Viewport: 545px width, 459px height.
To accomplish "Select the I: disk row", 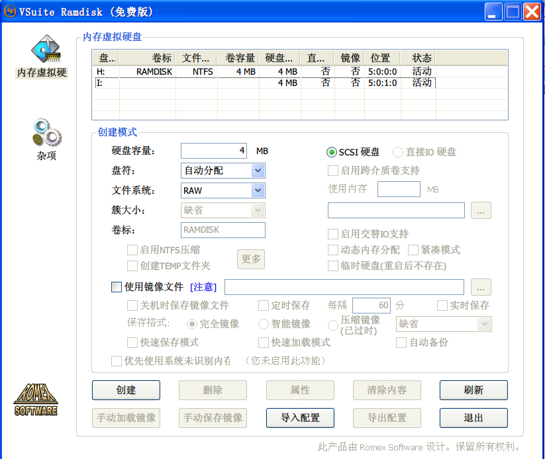I will point(265,83).
